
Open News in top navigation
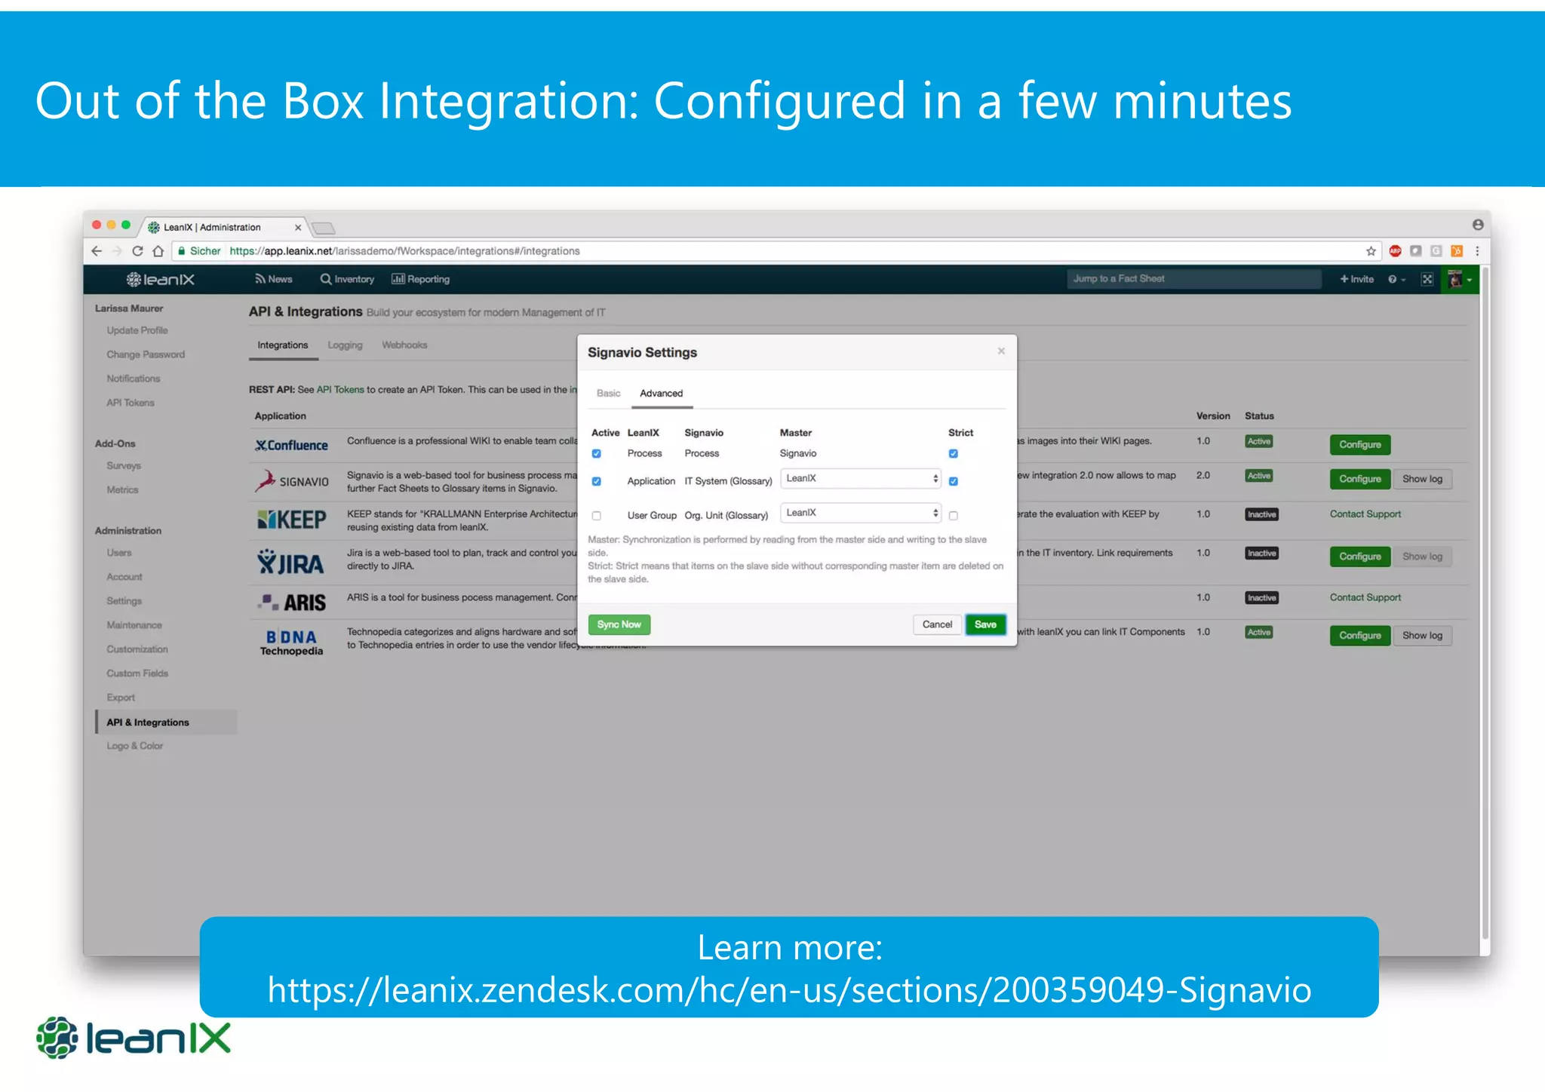(274, 279)
